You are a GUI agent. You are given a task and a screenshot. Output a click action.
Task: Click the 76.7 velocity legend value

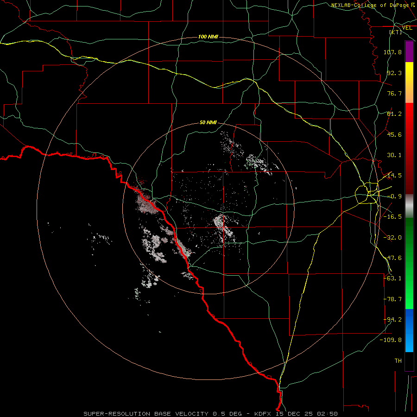394,93
